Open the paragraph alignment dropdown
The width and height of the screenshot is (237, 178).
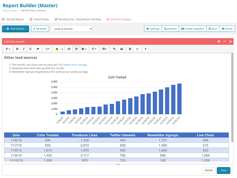[x=84, y=49]
